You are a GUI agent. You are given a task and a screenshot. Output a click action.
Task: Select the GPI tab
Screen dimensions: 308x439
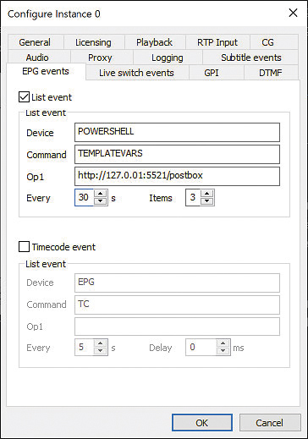(212, 73)
